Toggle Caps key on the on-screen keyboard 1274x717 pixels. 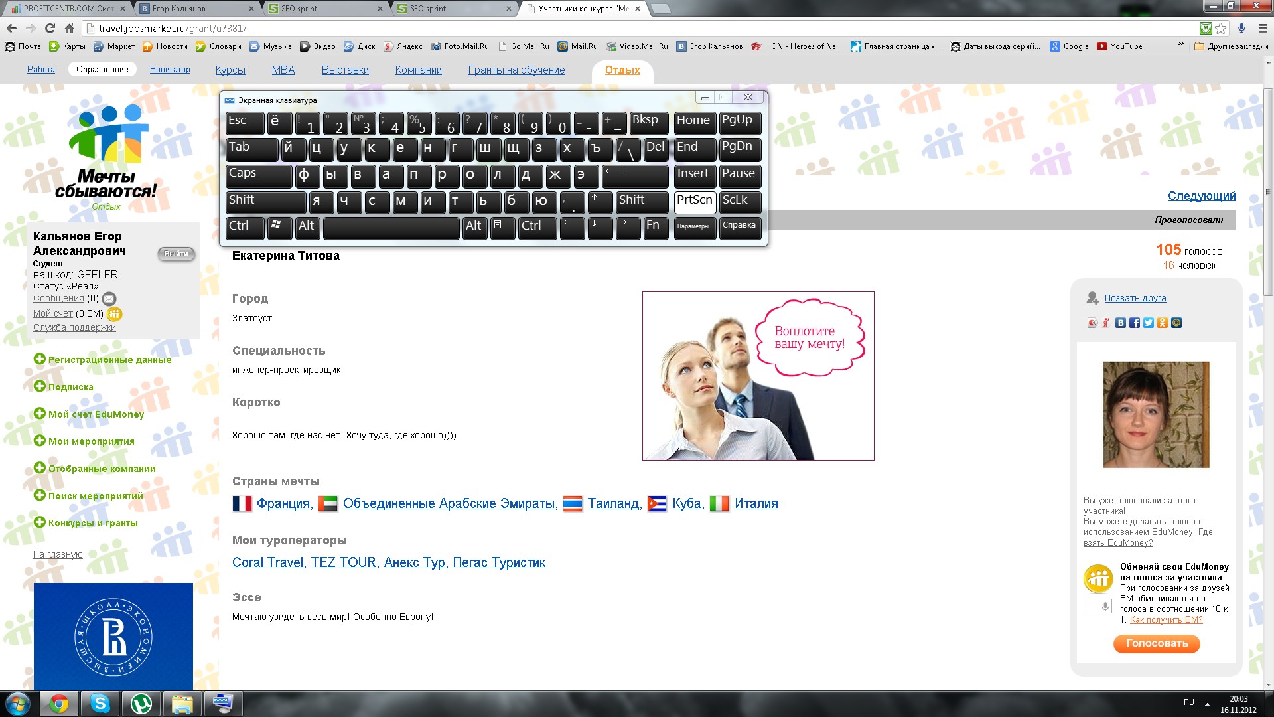click(257, 175)
